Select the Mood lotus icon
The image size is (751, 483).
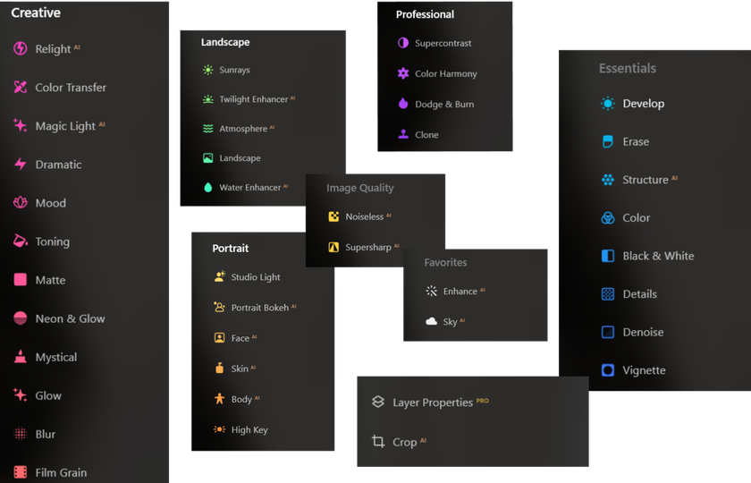pyautogui.click(x=20, y=203)
